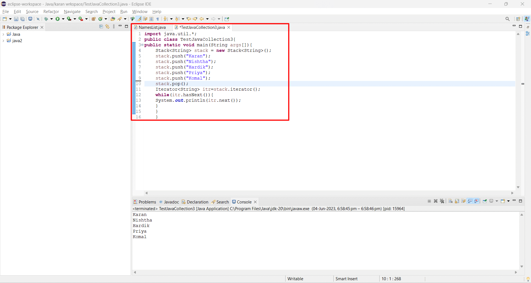Minimize the Package Explorer view
Image resolution: width=531 pixels, height=283 pixels.
pos(120,26)
